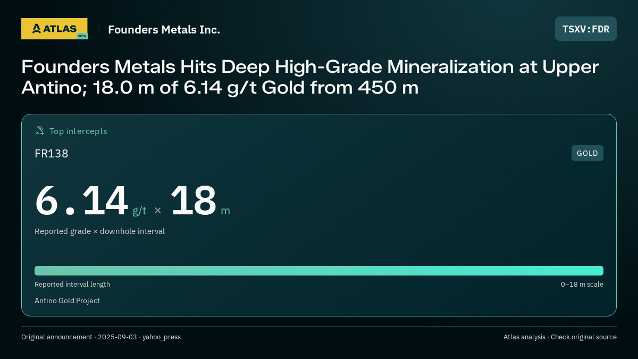Image resolution: width=638 pixels, height=359 pixels.
Task: Click the Atlas logo badge
Action: (54, 29)
